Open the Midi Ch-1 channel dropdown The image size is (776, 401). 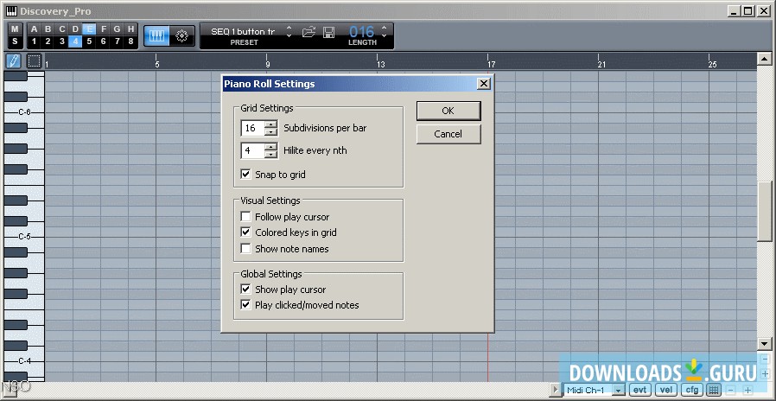tap(618, 390)
